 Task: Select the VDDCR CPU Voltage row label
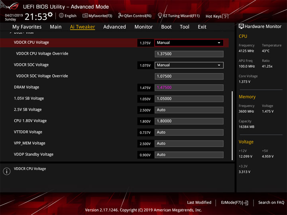pyautogui.click(x=31, y=43)
